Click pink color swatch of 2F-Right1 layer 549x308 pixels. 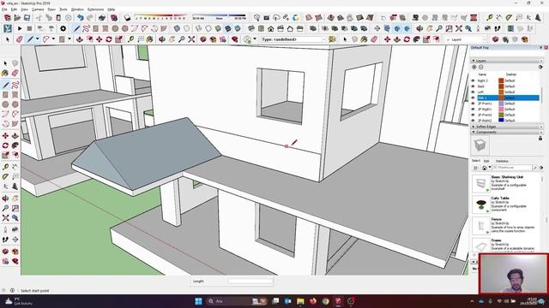(x=501, y=109)
